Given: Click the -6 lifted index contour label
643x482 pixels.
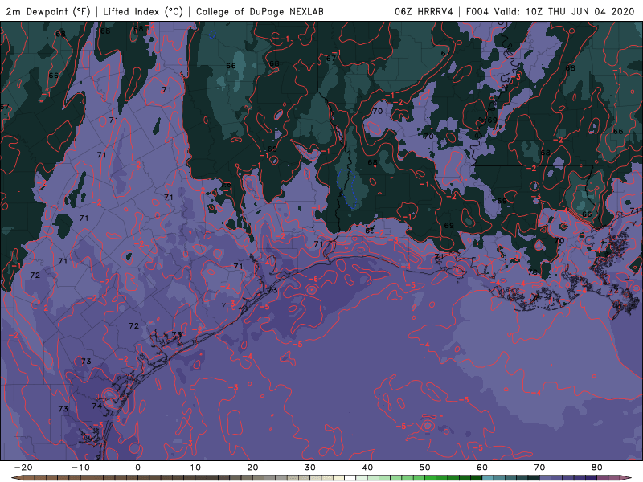Looking at the screenshot, I should tap(312, 279).
